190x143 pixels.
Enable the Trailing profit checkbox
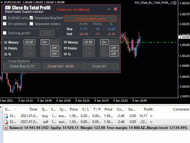(5, 33)
